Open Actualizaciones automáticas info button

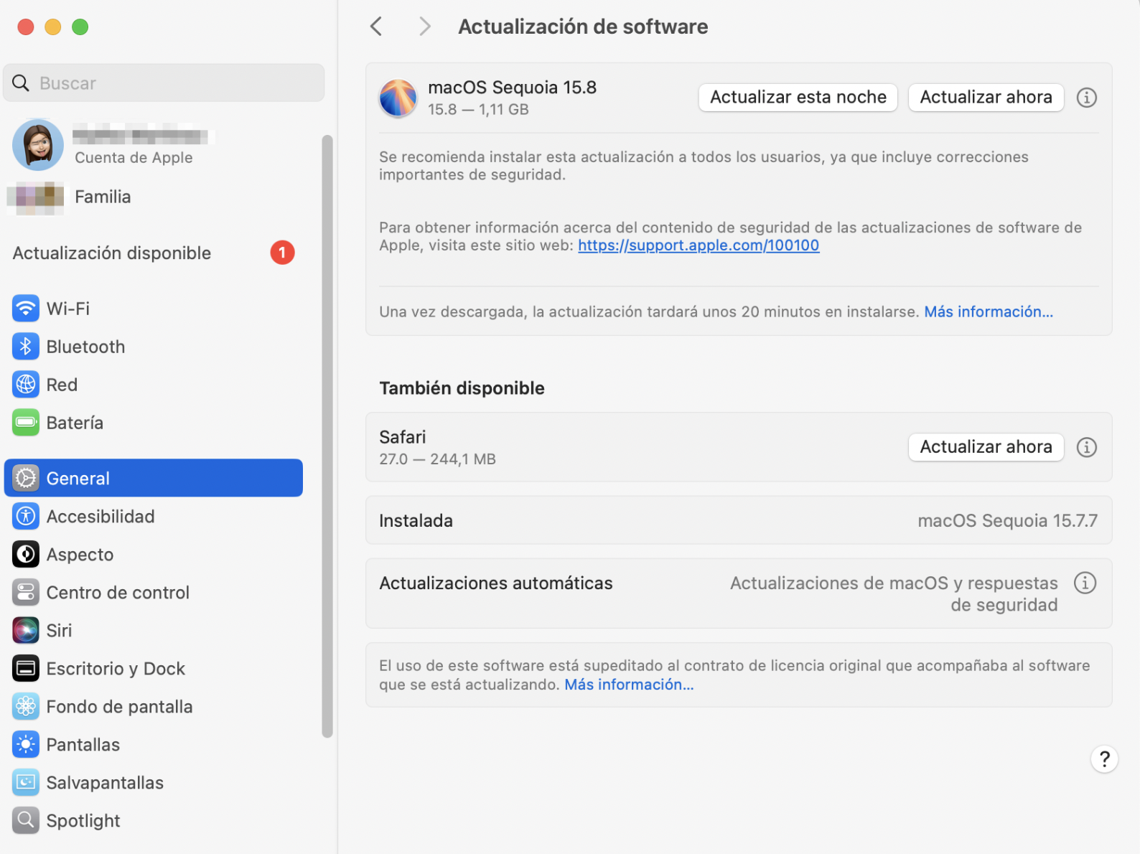click(1085, 583)
